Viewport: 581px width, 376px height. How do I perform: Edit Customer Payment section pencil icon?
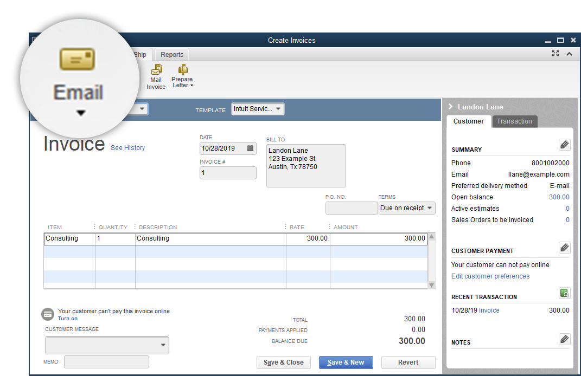[564, 248]
